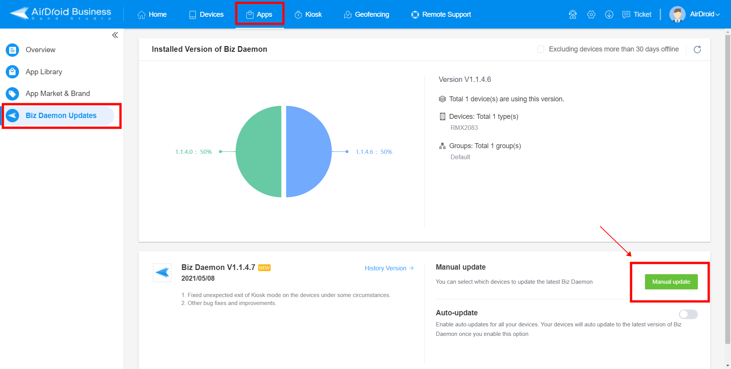Open the Apps tab
Viewport: 731px width, 369px height.
point(259,14)
